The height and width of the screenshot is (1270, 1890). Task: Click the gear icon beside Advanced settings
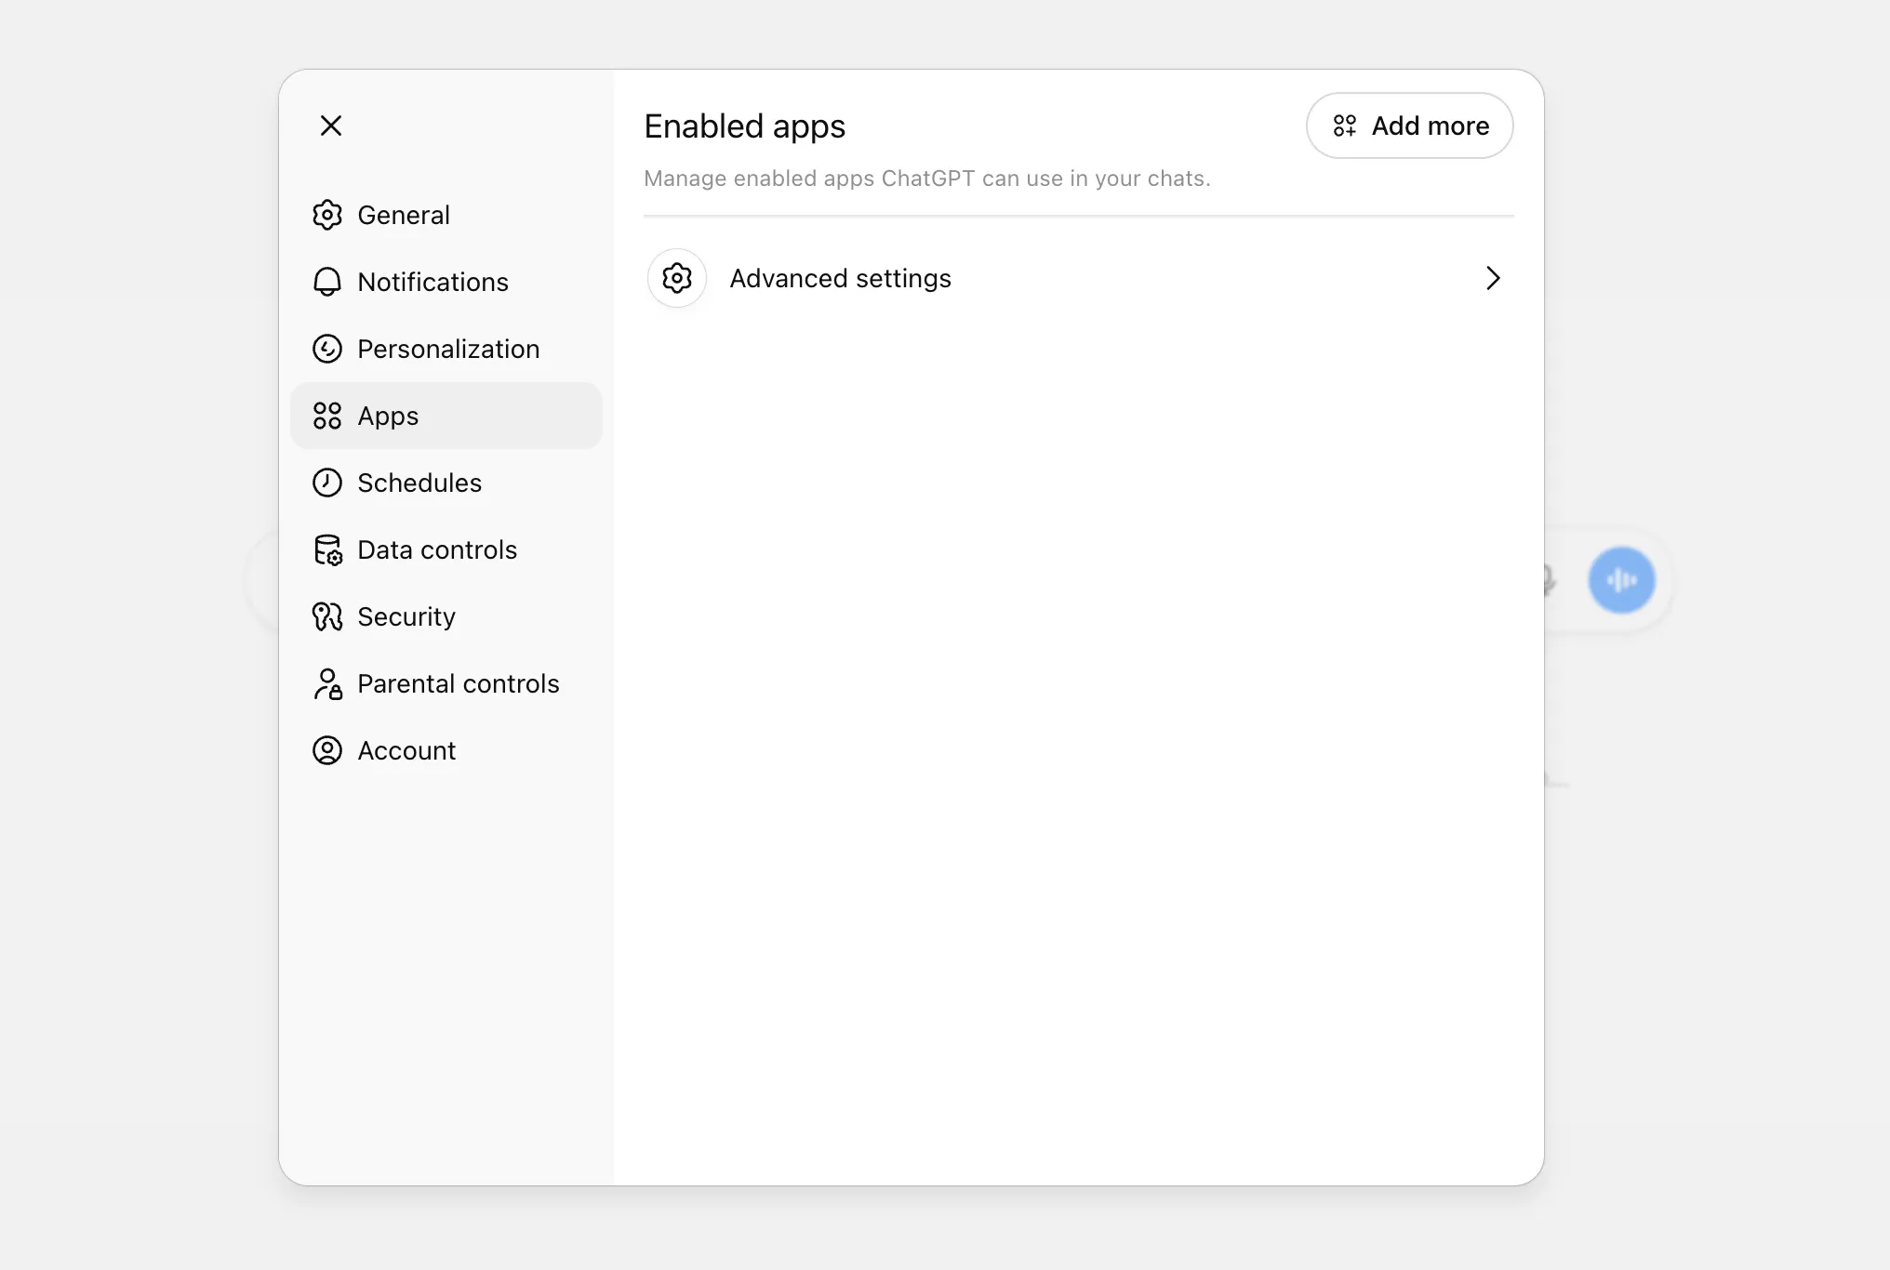tap(676, 278)
